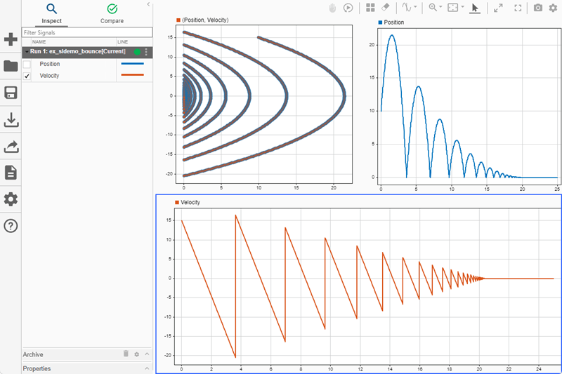Image resolution: width=562 pixels, height=374 pixels.
Task: Click the eraser clear-subplot icon
Action: (x=385, y=8)
